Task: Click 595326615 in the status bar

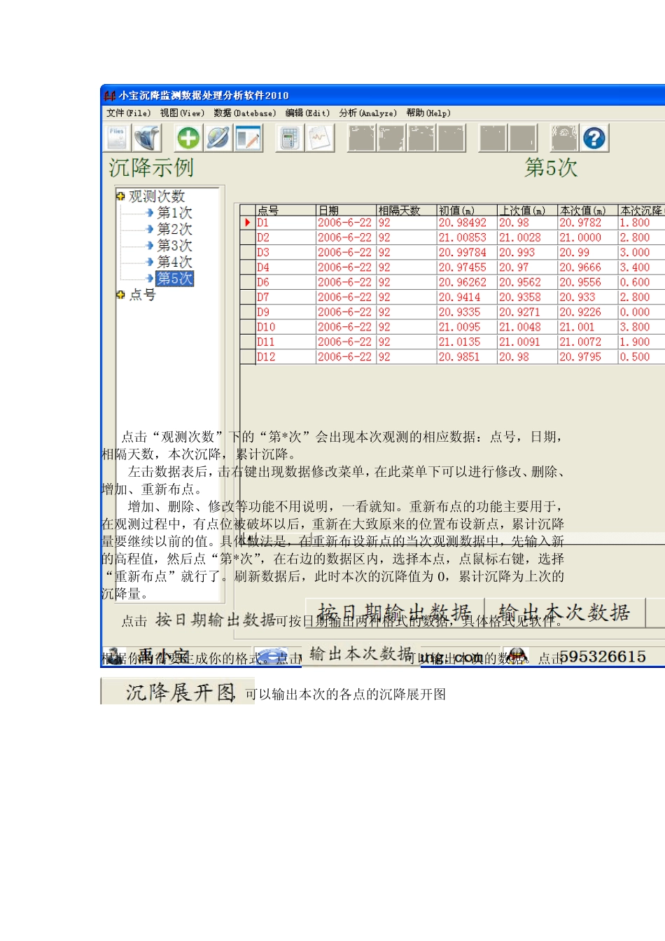Action: point(602,656)
